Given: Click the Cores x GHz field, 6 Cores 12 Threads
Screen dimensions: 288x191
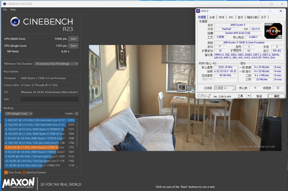Looking at the screenshot, I should click(x=49, y=85).
